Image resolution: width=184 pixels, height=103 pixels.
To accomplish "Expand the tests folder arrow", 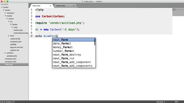I will pyautogui.click(x=9, y=36).
